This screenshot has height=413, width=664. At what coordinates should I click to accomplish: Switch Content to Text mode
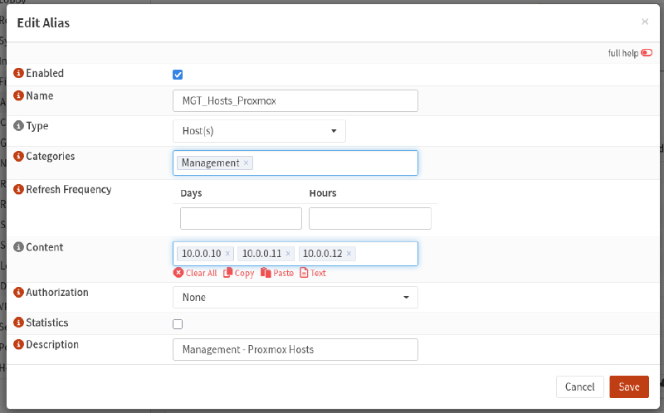click(313, 273)
